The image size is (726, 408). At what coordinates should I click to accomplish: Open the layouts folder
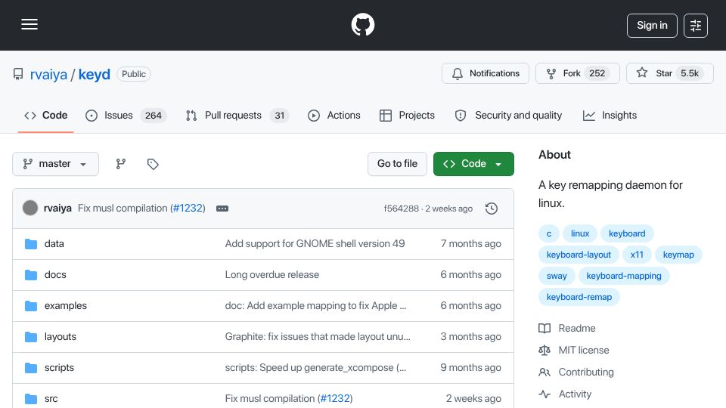[60, 337]
